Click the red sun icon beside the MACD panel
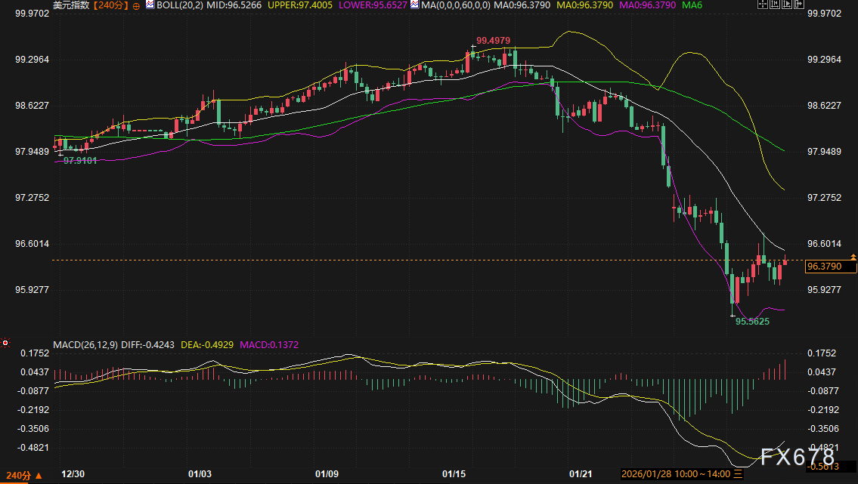Image resolution: width=858 pixels, height=484 pixels. 5,343
